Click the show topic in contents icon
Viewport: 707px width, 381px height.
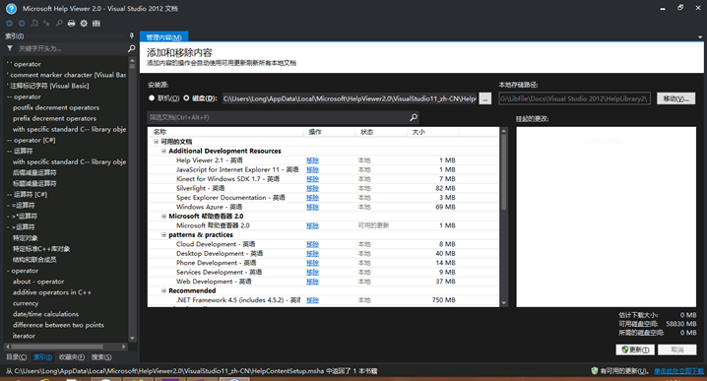point(34,24)
